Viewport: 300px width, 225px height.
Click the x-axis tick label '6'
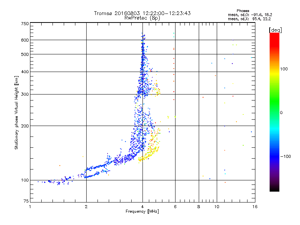click(175, 207)
